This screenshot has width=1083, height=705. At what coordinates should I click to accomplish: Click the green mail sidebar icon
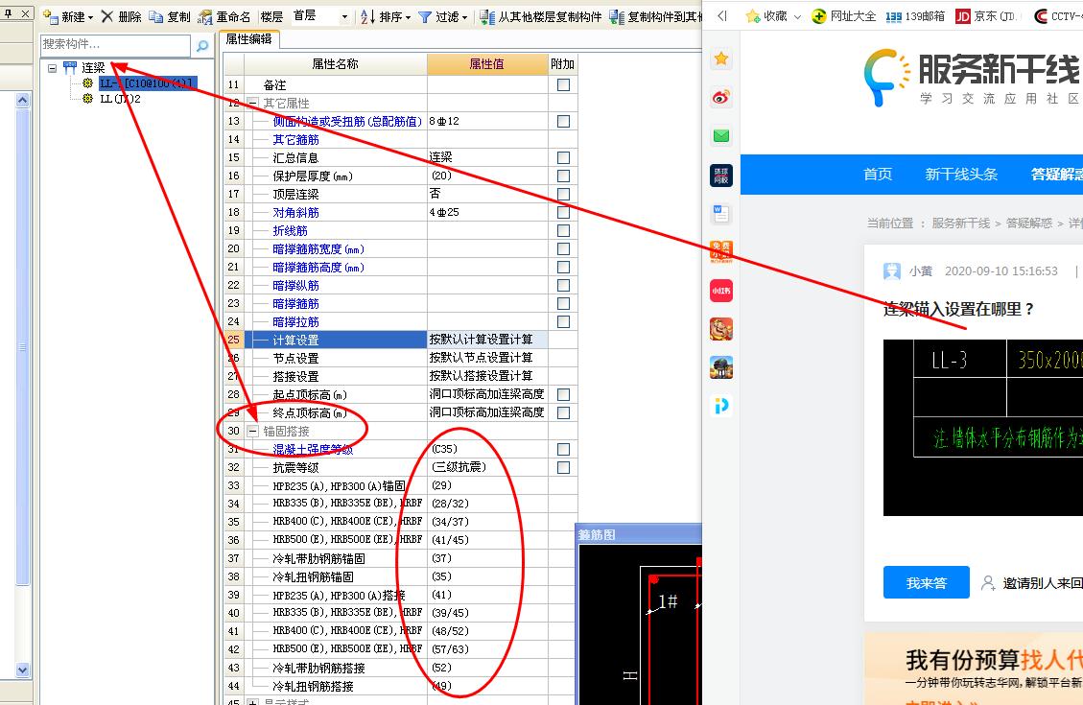721,136
